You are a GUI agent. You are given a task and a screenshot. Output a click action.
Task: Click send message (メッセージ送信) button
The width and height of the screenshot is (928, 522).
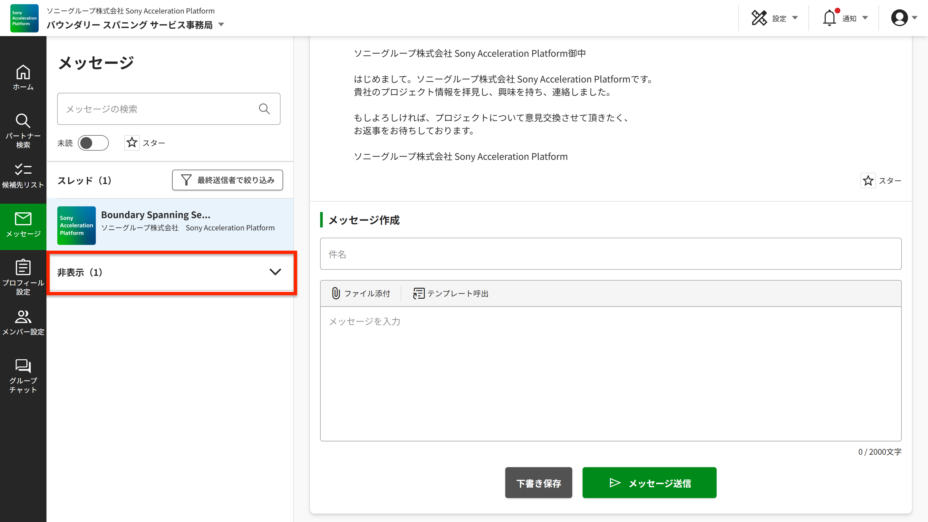pyautogui.click(x=649, y=483)
